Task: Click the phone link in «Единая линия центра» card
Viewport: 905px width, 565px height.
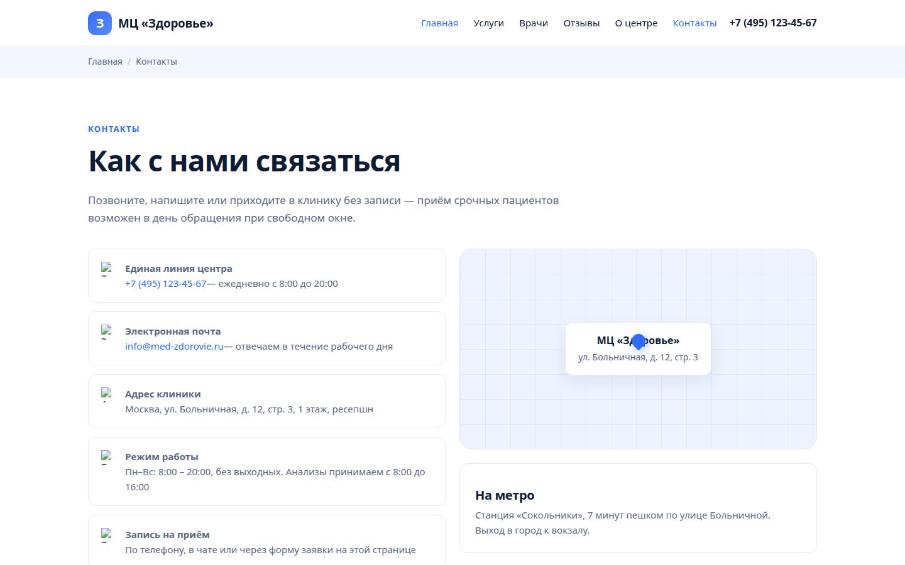Action: [165, 284]
